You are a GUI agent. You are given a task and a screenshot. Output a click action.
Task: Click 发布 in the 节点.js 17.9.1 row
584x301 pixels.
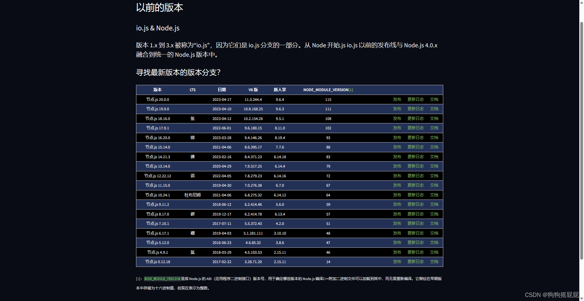(x=397, y=128)
